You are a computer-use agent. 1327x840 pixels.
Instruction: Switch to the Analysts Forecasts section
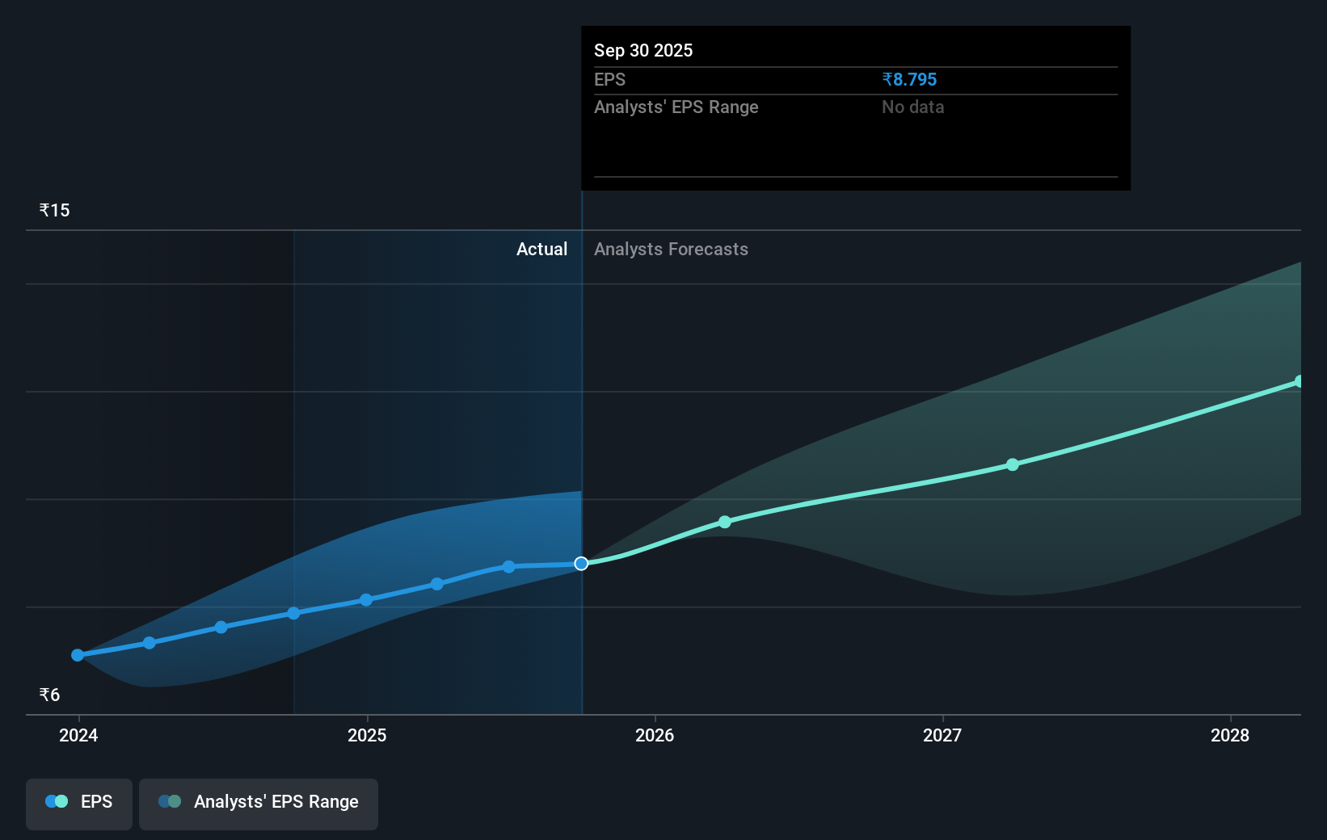671,249
